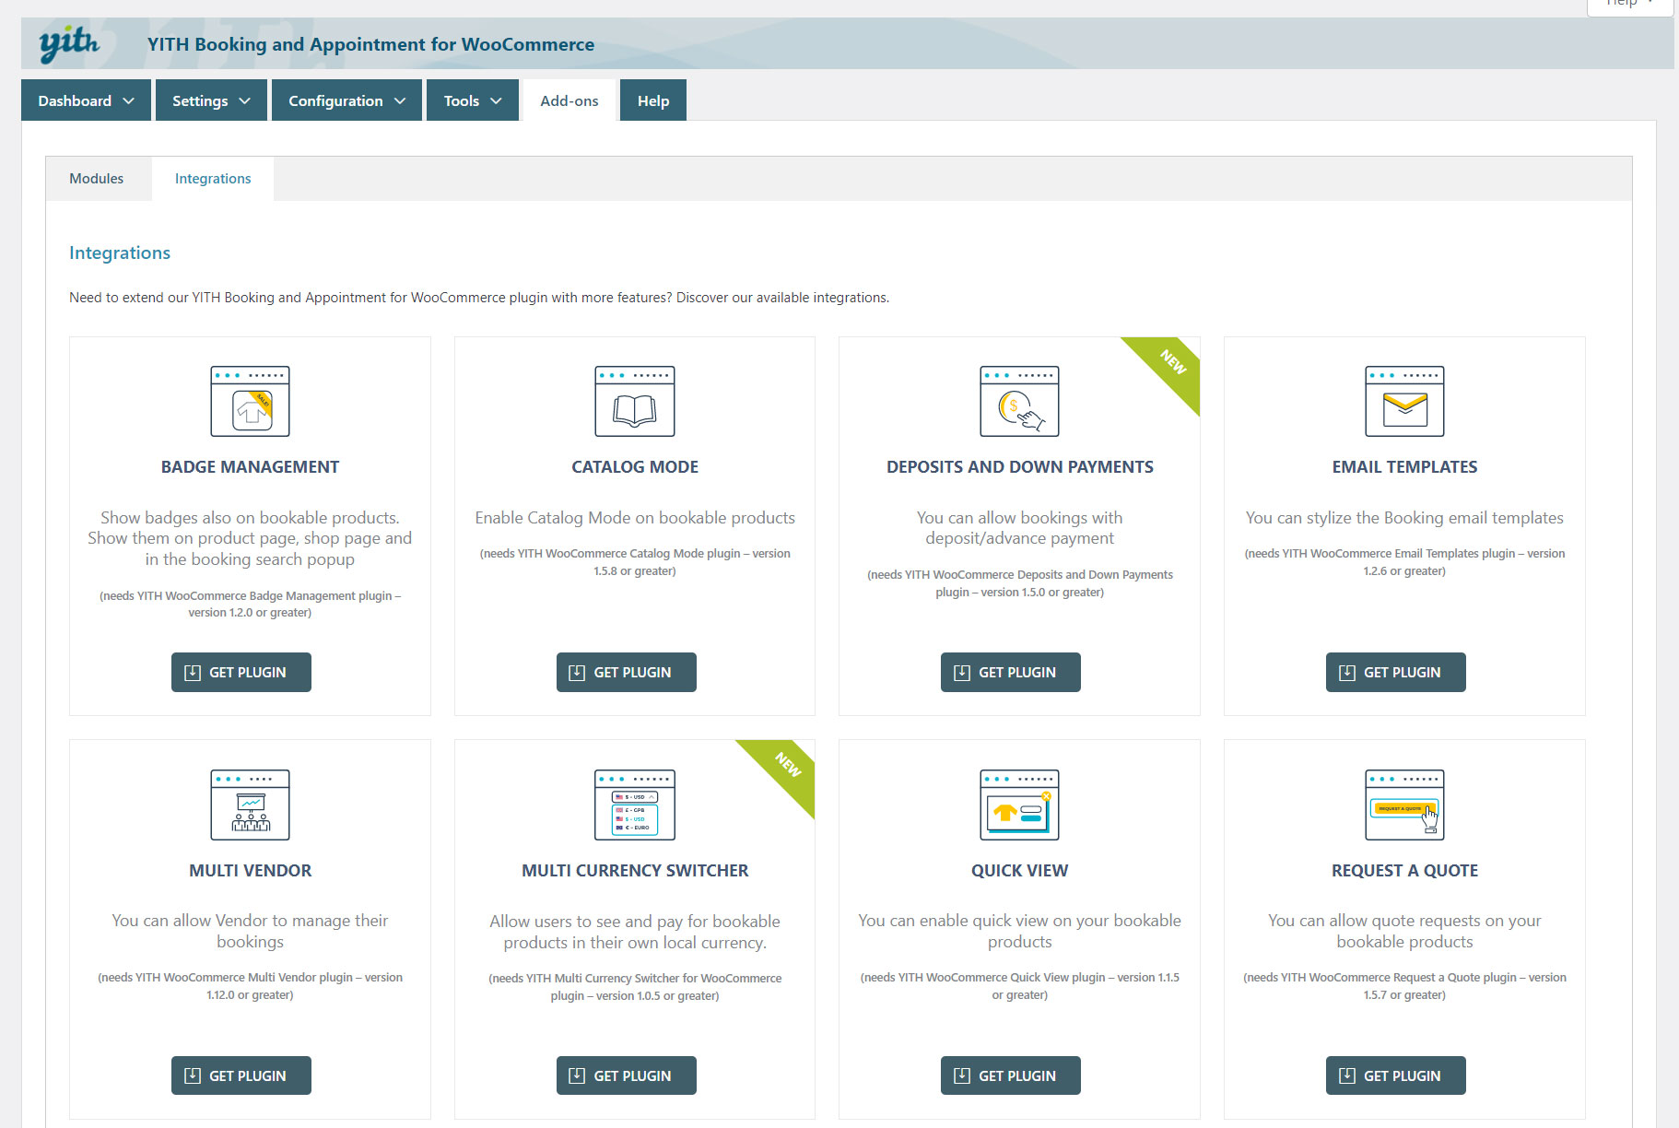Click the EMAIL TEMPLATES card title
The image size is (1679, 1128).
point(1404,467)
